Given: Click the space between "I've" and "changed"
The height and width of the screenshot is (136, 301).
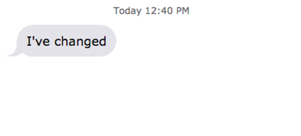Looking at the screenshot, I should click(x=52, y=42).
